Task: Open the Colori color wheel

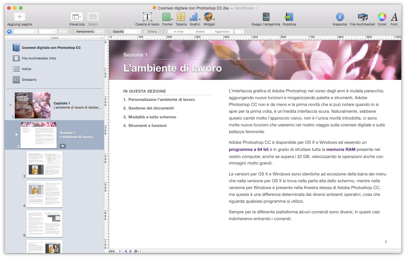Action: click(x=382, y=17)
